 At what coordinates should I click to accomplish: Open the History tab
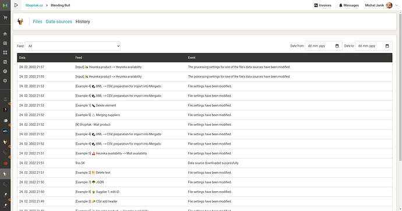click(x=83, y=22)
